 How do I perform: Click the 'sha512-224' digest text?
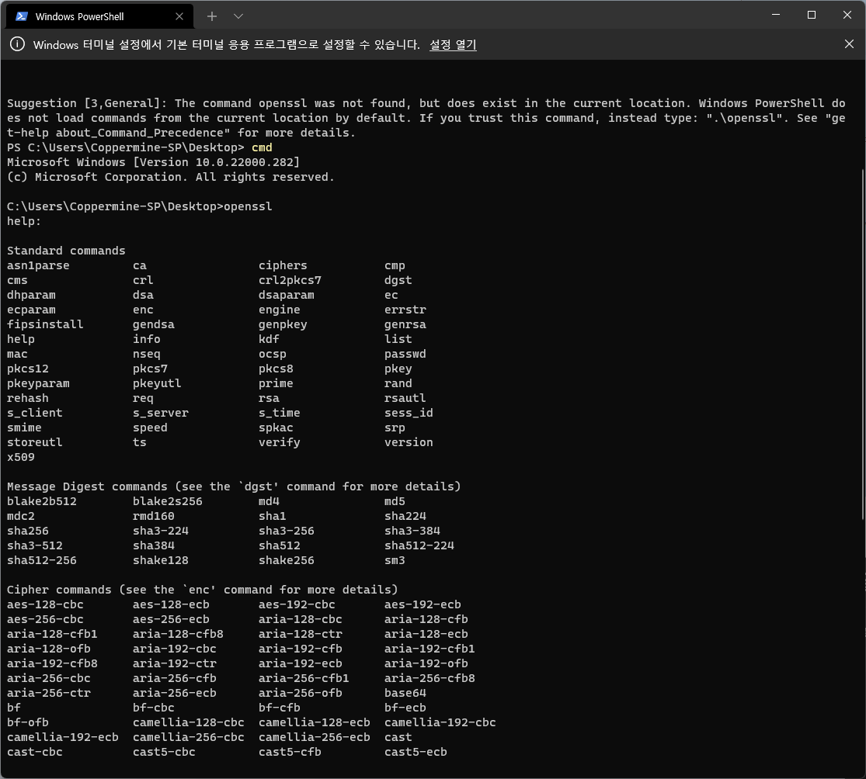tap(419, 545)
